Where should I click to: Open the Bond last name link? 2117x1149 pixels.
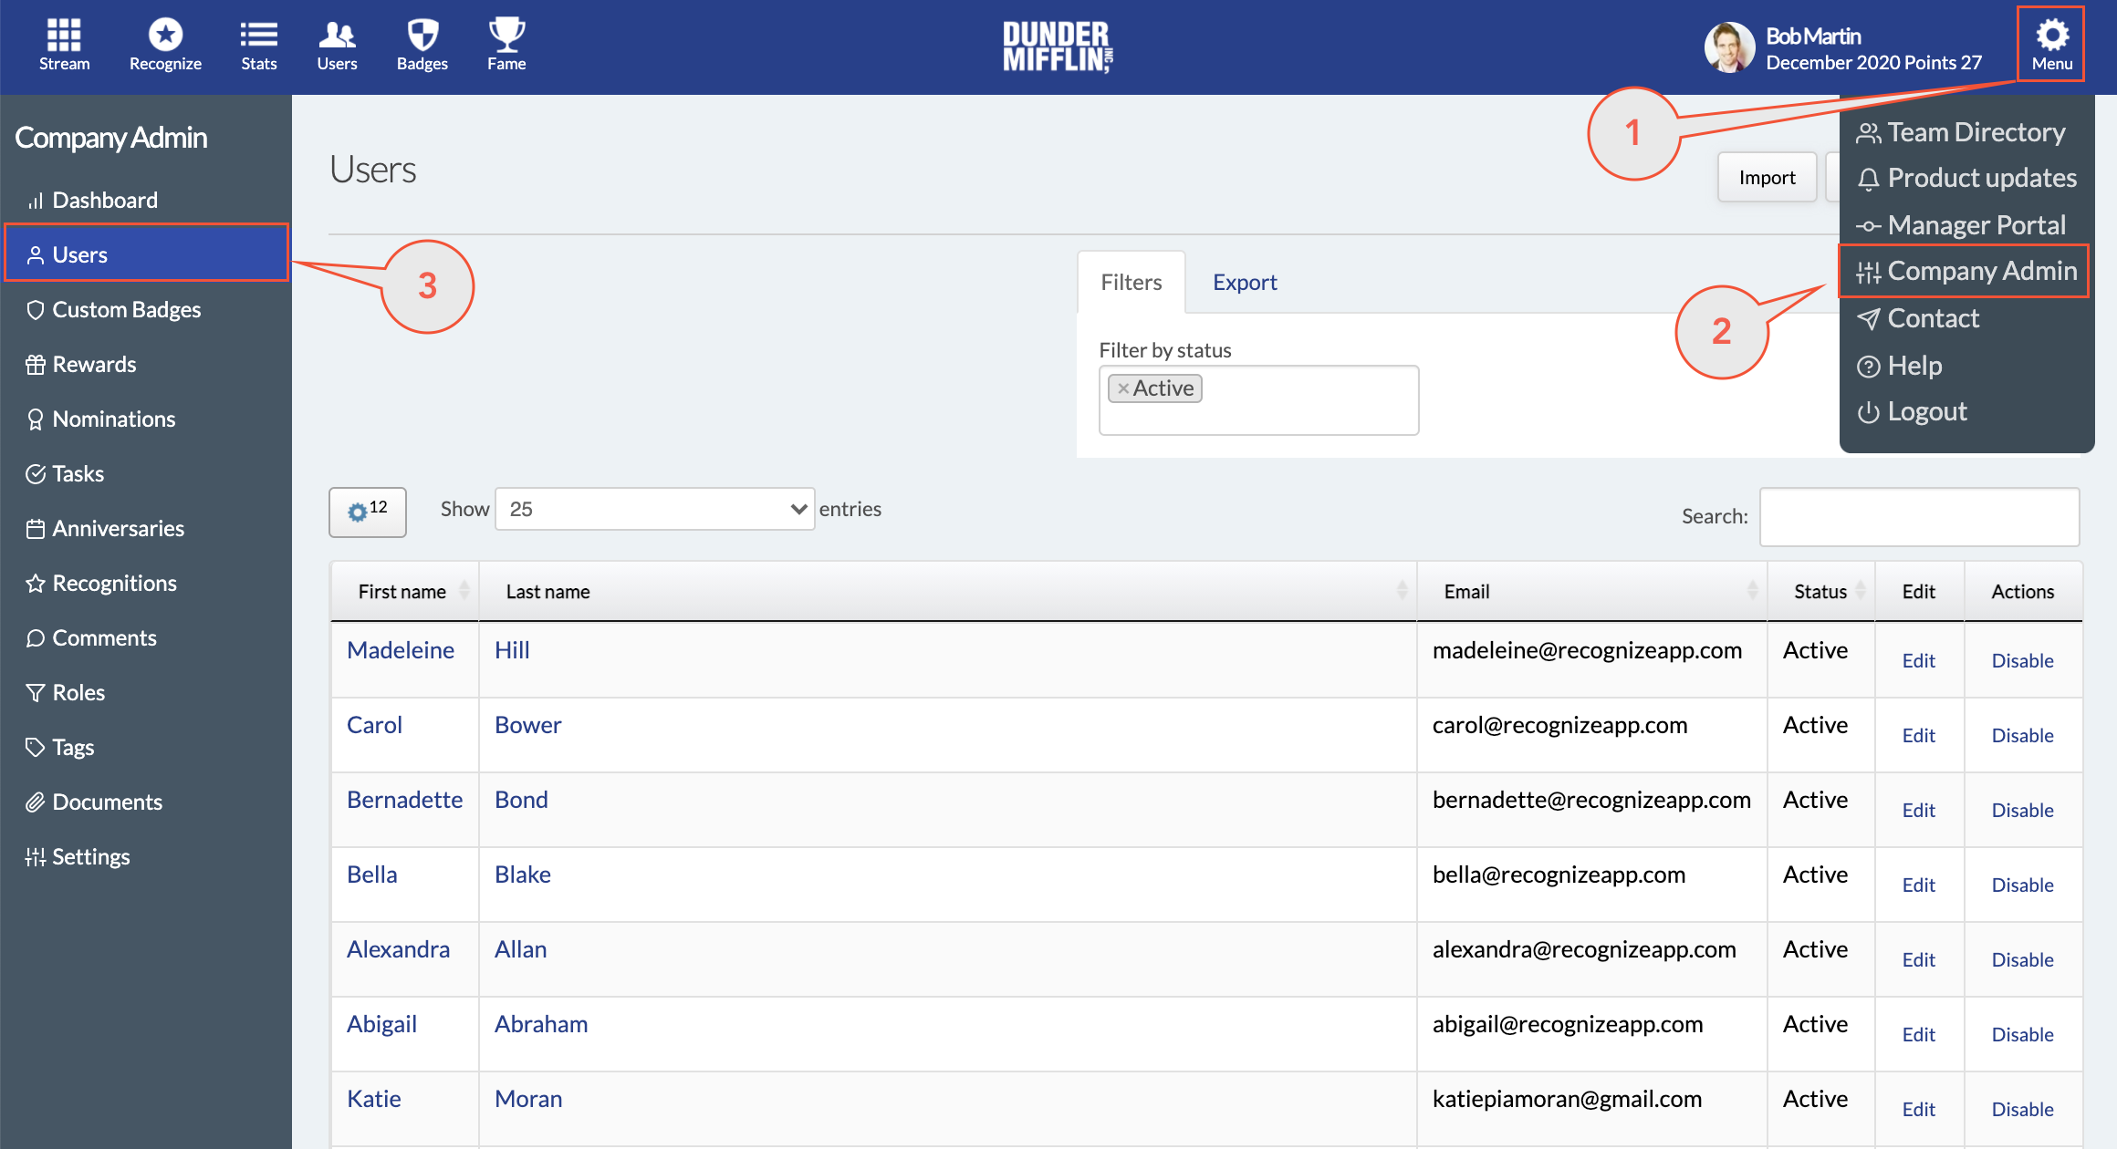[521, 800]
